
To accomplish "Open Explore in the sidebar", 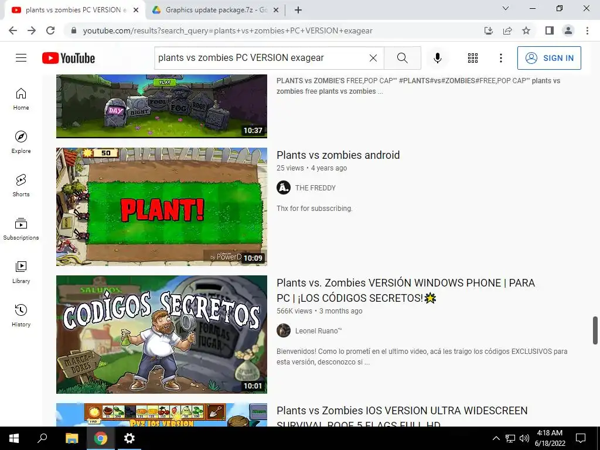I will point(21,142).
